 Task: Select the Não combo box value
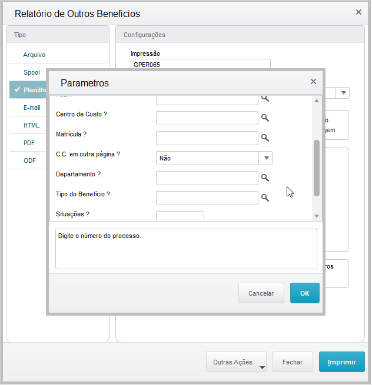point(207,158)
